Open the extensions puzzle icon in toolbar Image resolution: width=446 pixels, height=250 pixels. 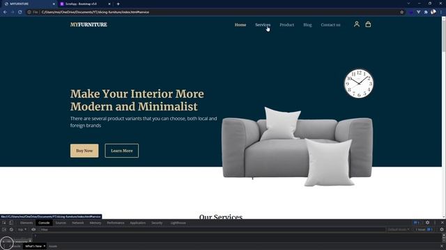point(426,12)
